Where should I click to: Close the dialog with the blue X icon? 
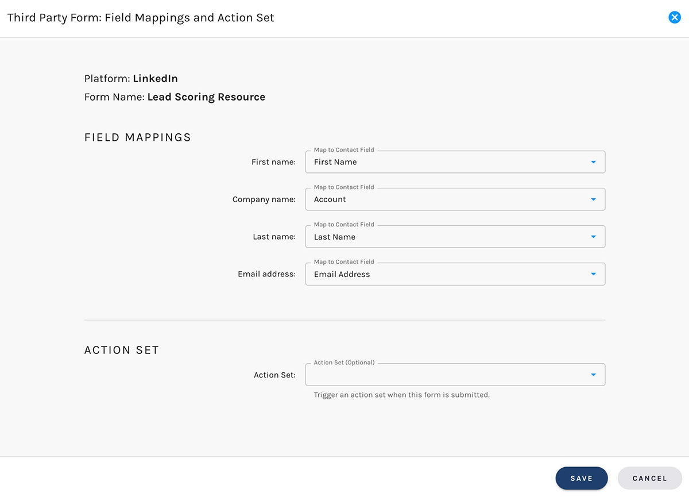674,17
